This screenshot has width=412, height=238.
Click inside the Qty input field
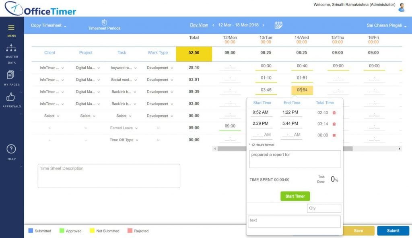point(324,208)
